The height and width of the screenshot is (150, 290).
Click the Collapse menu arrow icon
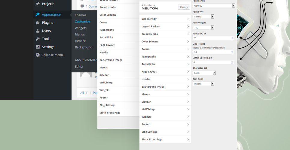coord(38,55)
